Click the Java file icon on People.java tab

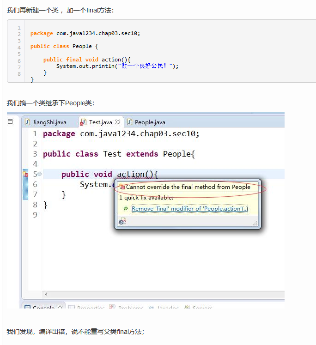click(x=129, y=122)
